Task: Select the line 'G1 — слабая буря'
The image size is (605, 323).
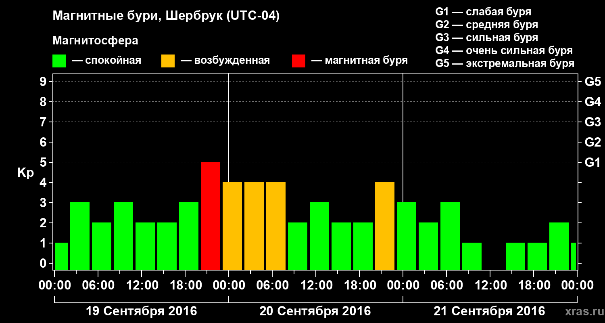Action: tap(483, 12)
